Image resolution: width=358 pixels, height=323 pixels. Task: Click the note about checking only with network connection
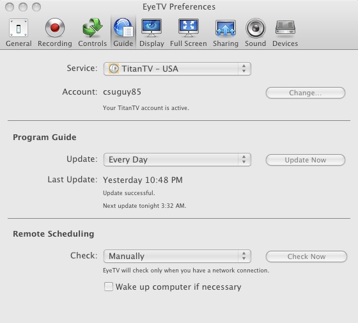(x=186, y=271)
